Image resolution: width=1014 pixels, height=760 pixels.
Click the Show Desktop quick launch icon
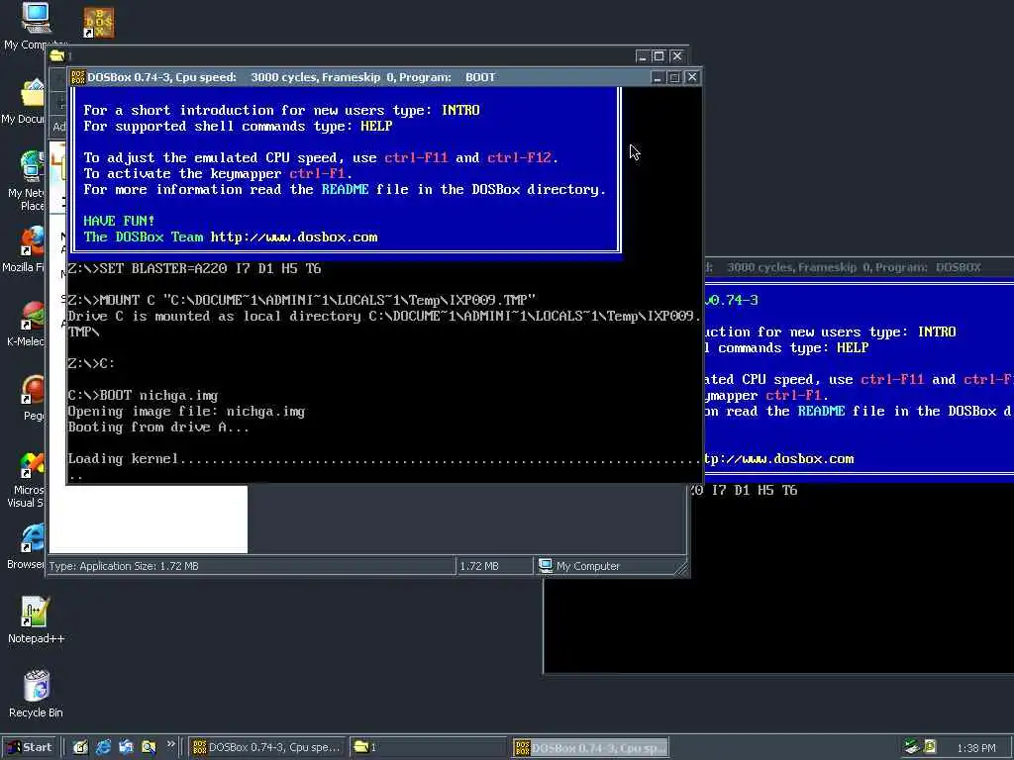click(80, 747)
